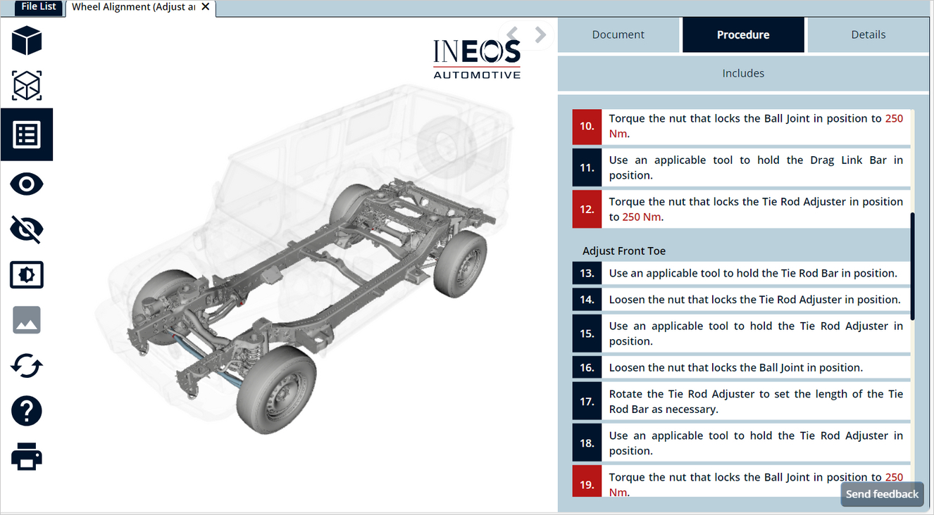Screen dimensions: 934x515
Task: Select text 'hold the Drag Link Bar in position'
Action: click(756, 167)
